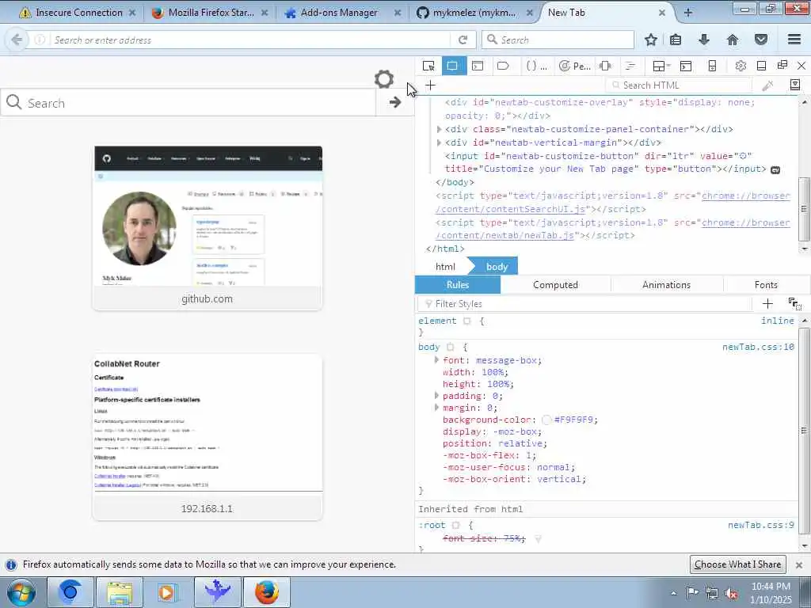Open the Style Editor panel

pyautogui.click(x=536, y=66)
